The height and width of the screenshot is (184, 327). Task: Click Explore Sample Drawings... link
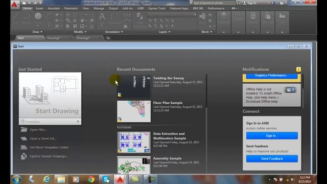[49, 156]
